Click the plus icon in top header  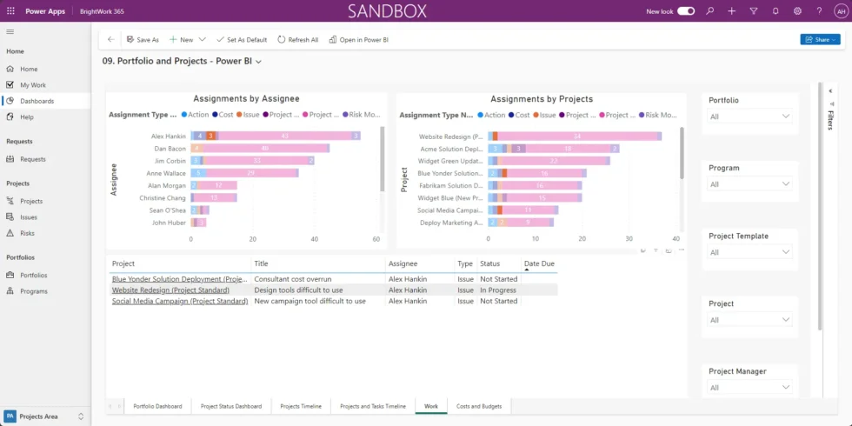pyautogui.click(x=732, y=11)
